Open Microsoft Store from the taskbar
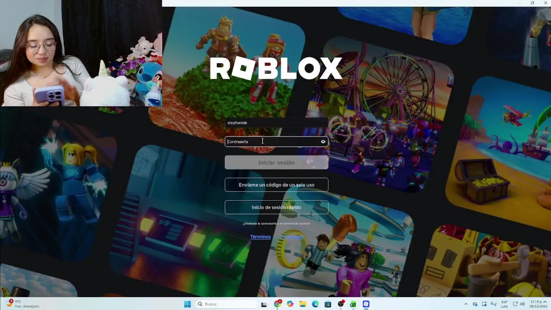Viewport: 551px width, 310px height. [x=328, y=304]
